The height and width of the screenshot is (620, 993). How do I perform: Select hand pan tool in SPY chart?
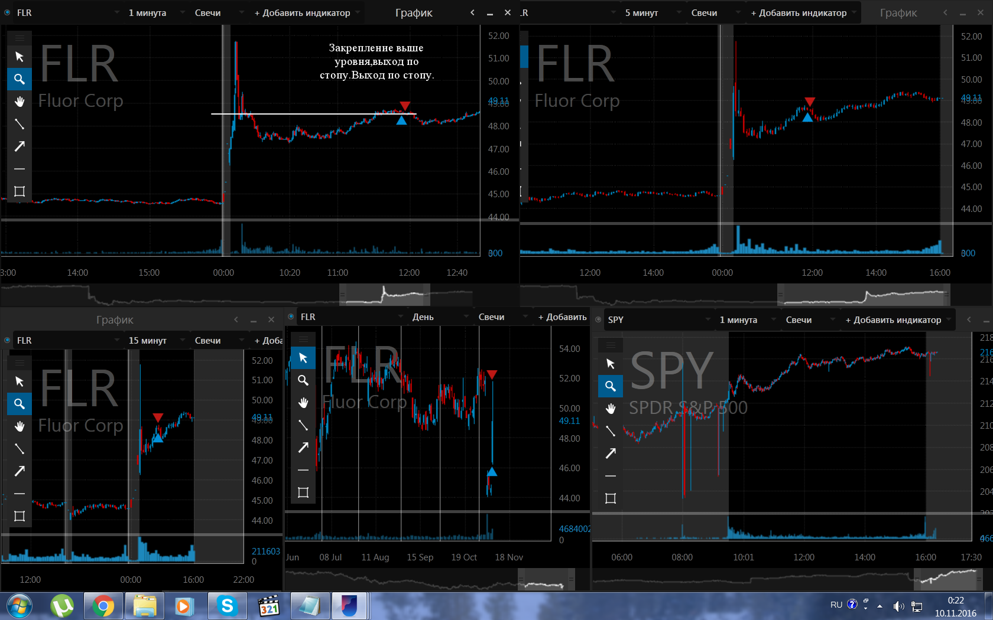(x=611, y=409)
